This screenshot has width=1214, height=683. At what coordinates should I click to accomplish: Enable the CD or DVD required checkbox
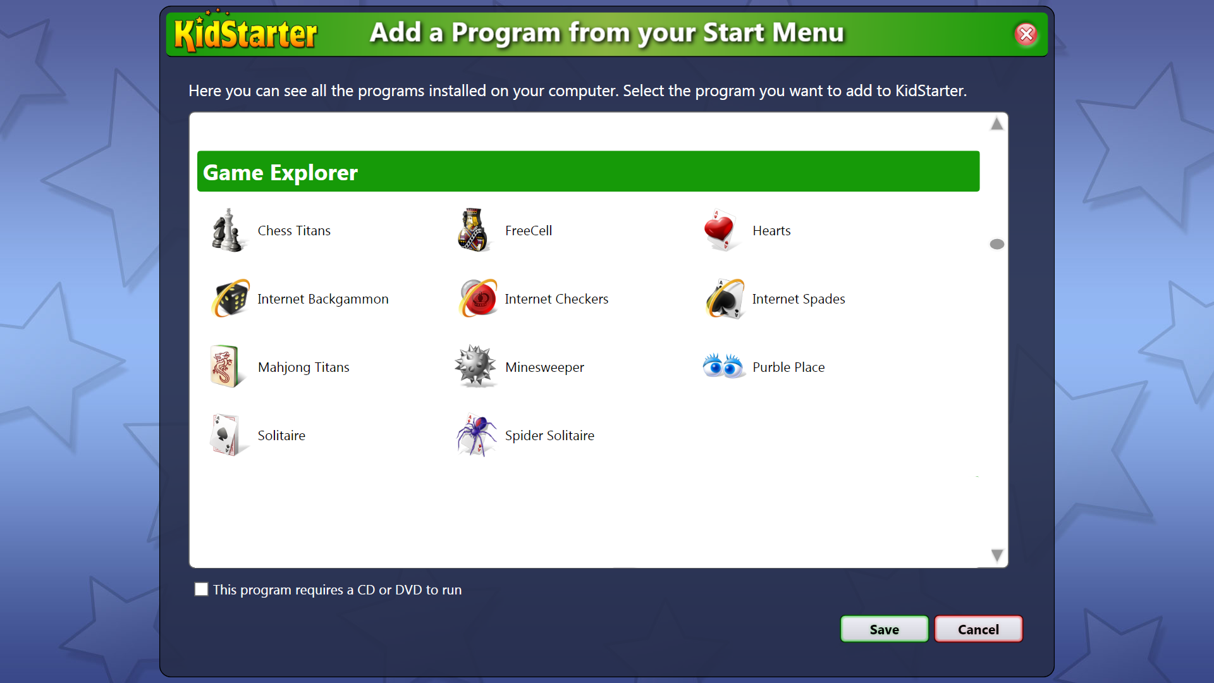[201, 589]
